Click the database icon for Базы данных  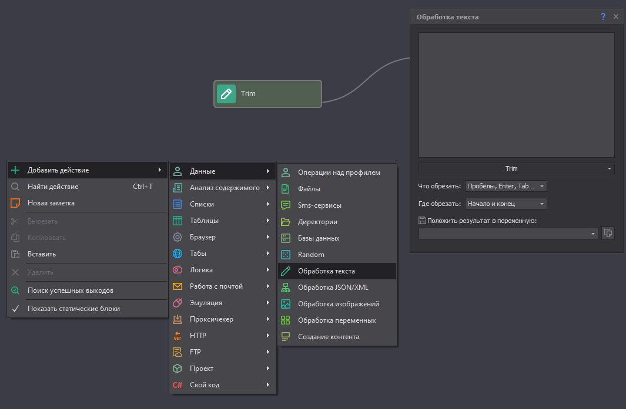click(286, 238)
